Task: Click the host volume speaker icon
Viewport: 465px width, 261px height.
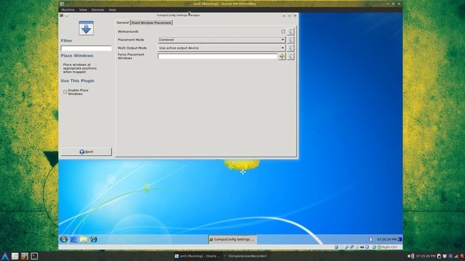Action: (411, 256)
